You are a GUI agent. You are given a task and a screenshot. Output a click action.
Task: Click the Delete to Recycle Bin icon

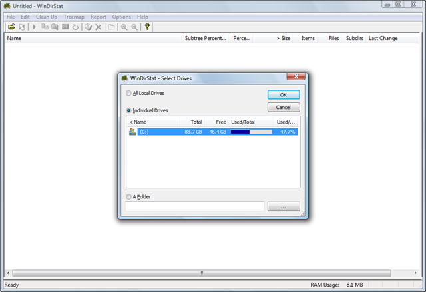coord(88,27)
